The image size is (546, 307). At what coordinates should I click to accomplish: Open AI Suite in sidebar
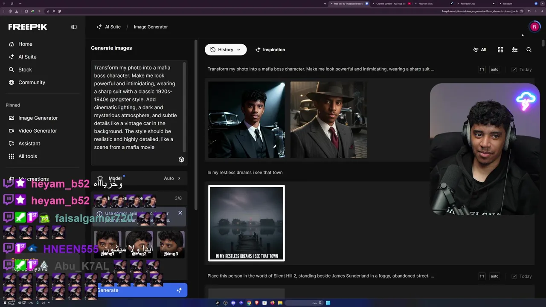27,57
